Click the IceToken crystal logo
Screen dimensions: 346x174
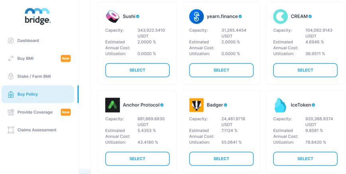(x=280, y=105)
